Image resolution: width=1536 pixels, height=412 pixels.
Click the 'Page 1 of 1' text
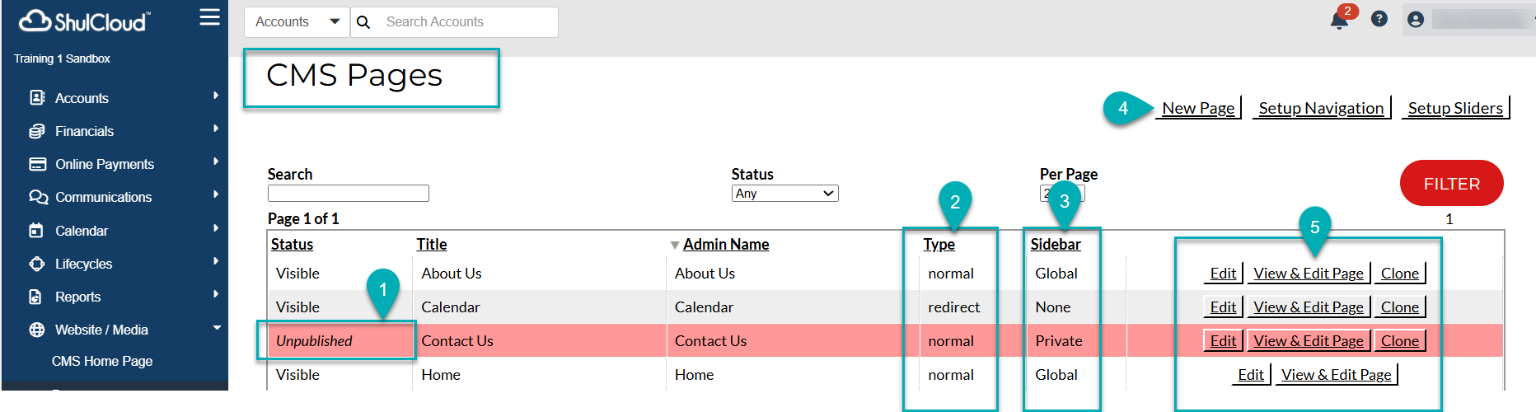(303, 218)
